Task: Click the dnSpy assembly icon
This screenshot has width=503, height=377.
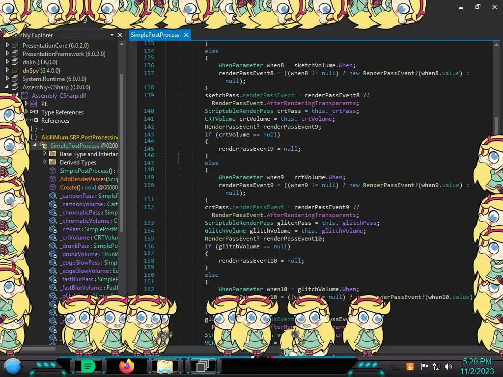Action: 15,70
